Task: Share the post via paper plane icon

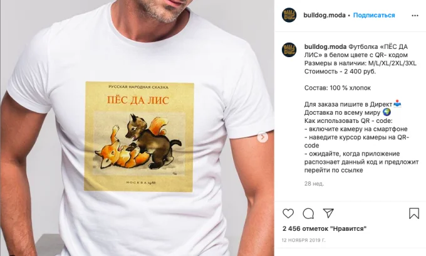Action: [x=328, y=213]
